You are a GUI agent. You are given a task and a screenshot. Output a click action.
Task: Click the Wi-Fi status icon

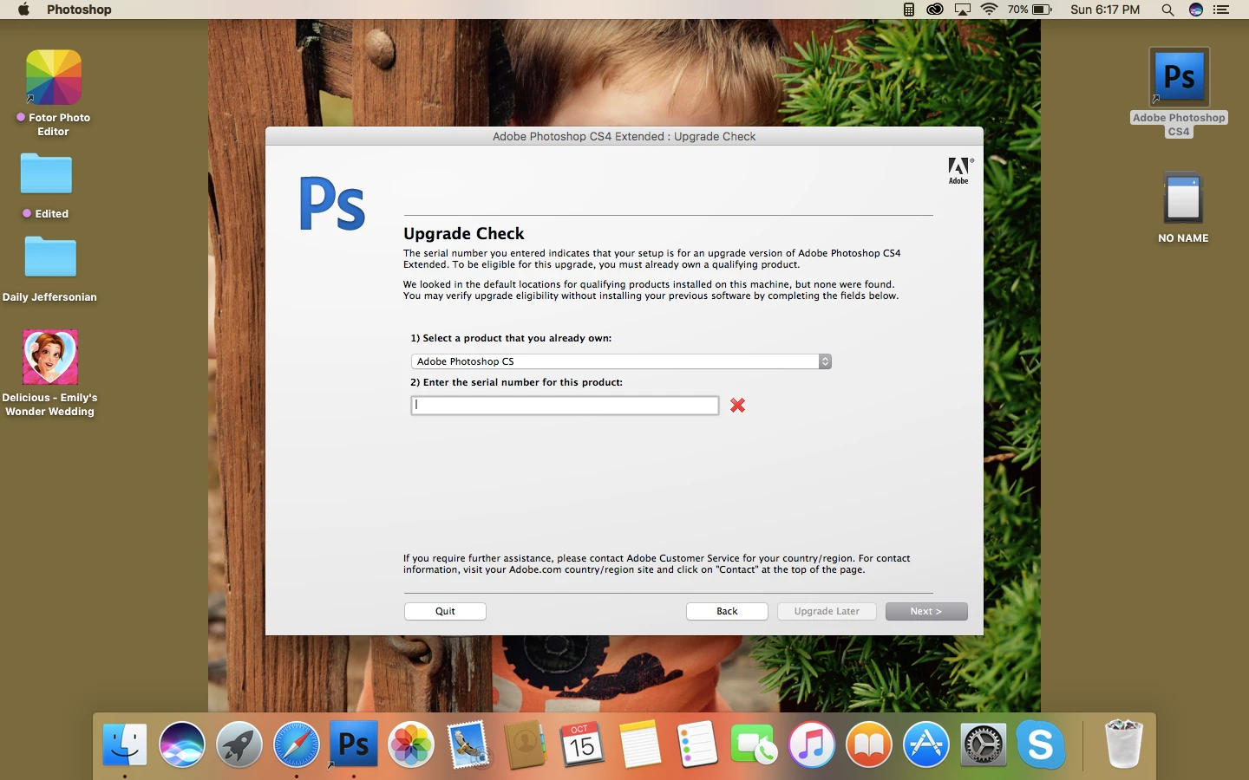[x=990, y=10]
